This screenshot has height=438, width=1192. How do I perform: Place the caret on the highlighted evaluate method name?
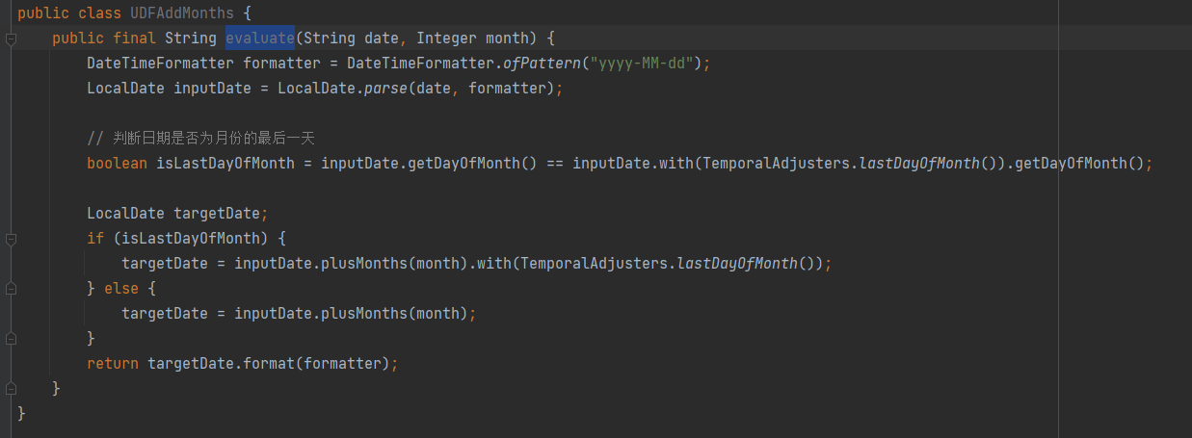coord(259,39)
